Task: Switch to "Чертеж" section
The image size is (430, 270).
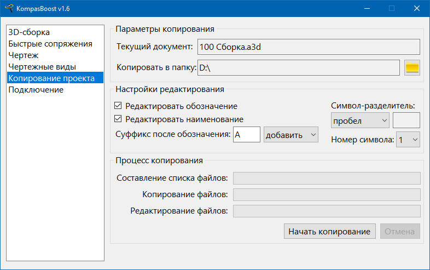Action: point(23,55)
